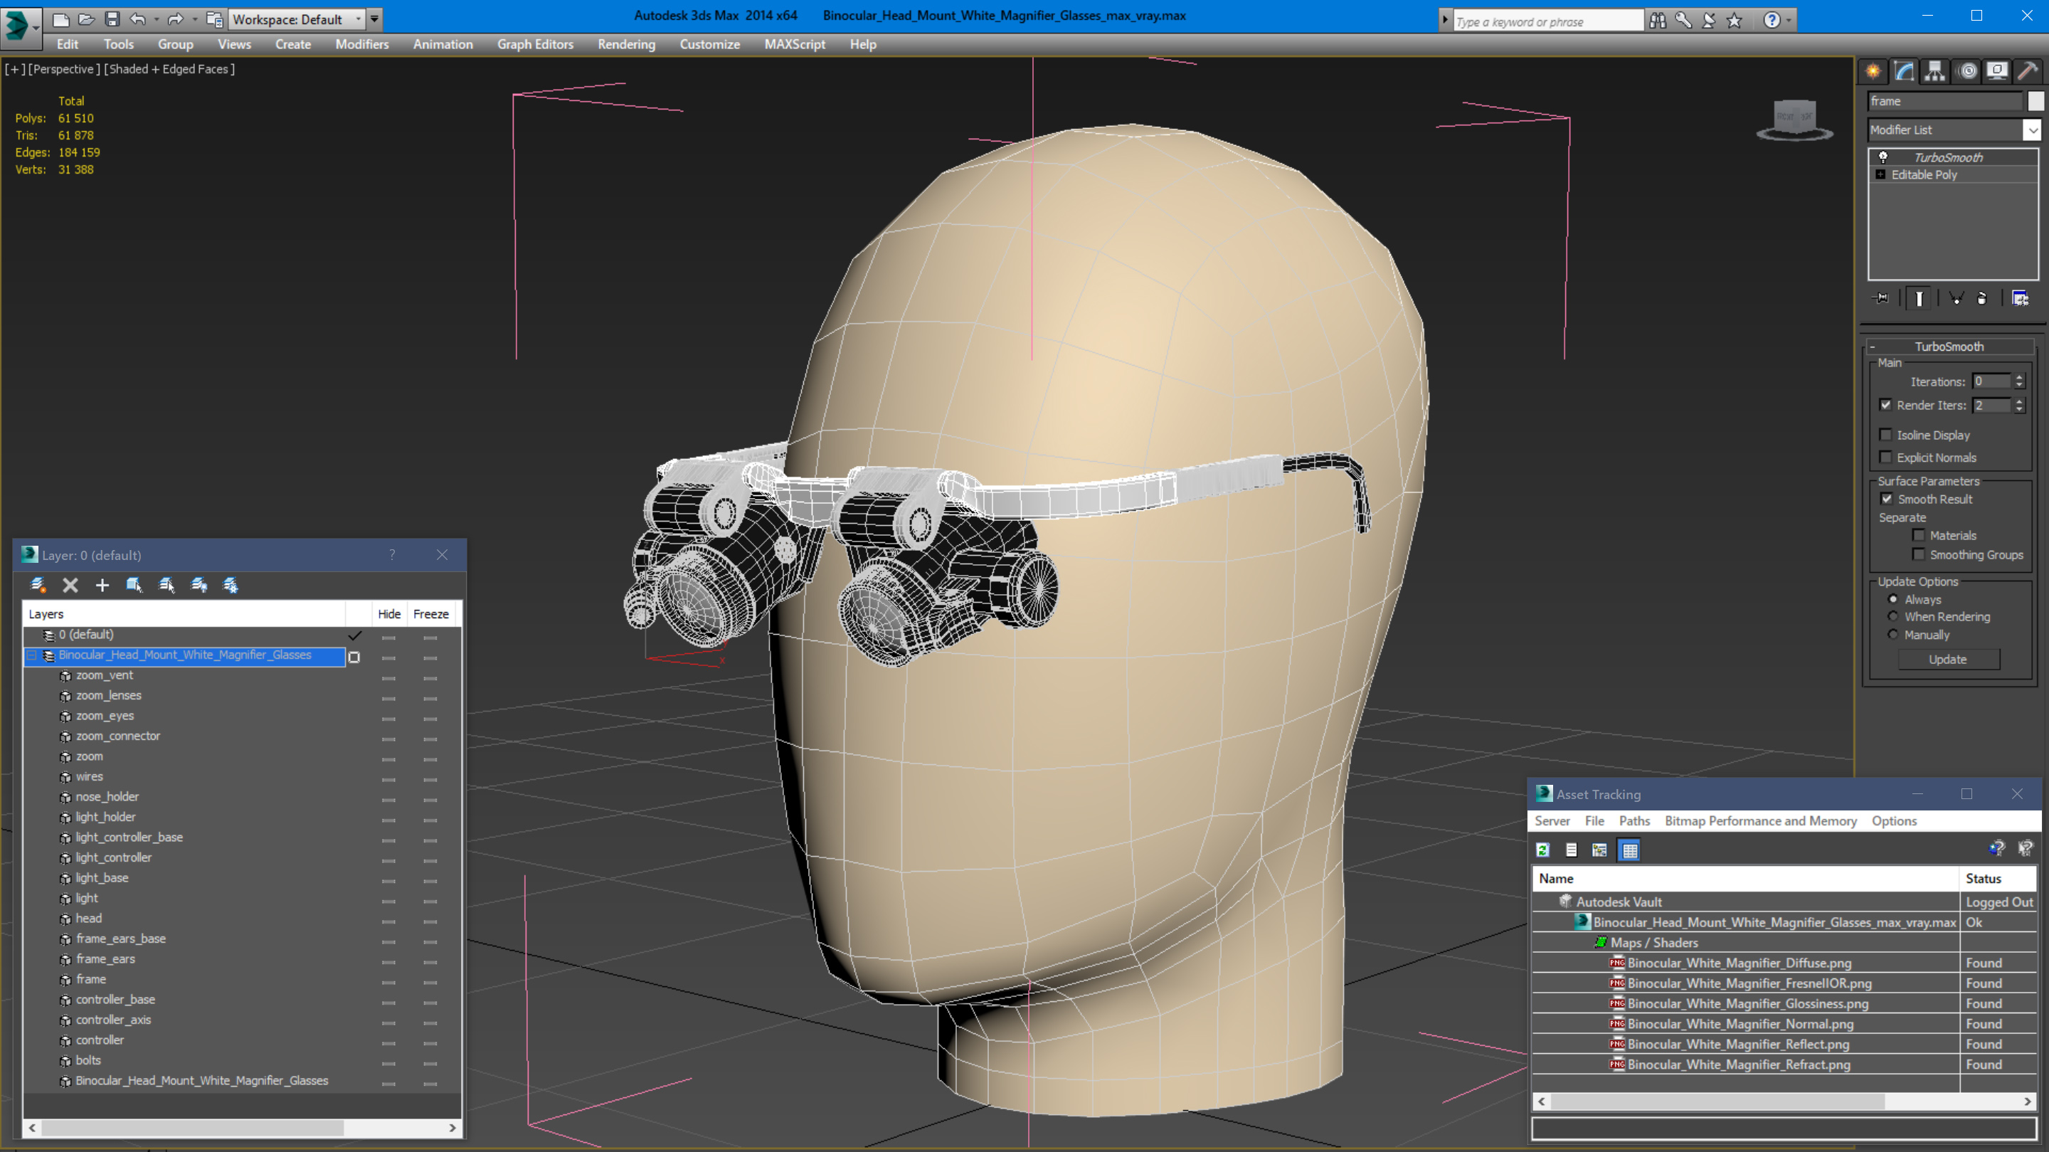The height and width of the screenshot is (1152, 2049).
Task: Open the MAXScript menu
Action: (794, 45)
